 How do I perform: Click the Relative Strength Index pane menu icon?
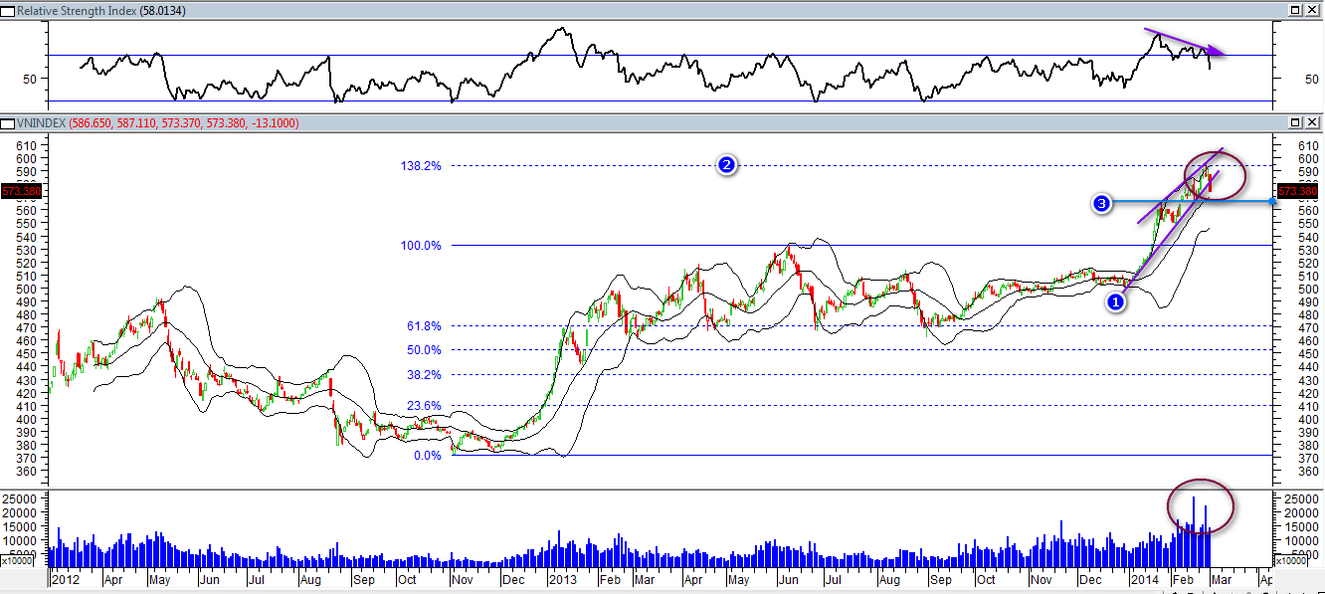click(x=8, y=11)
